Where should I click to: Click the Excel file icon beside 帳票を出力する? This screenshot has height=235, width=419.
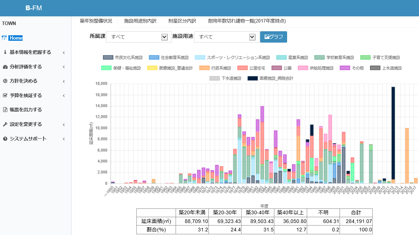(x=5, y=109)
